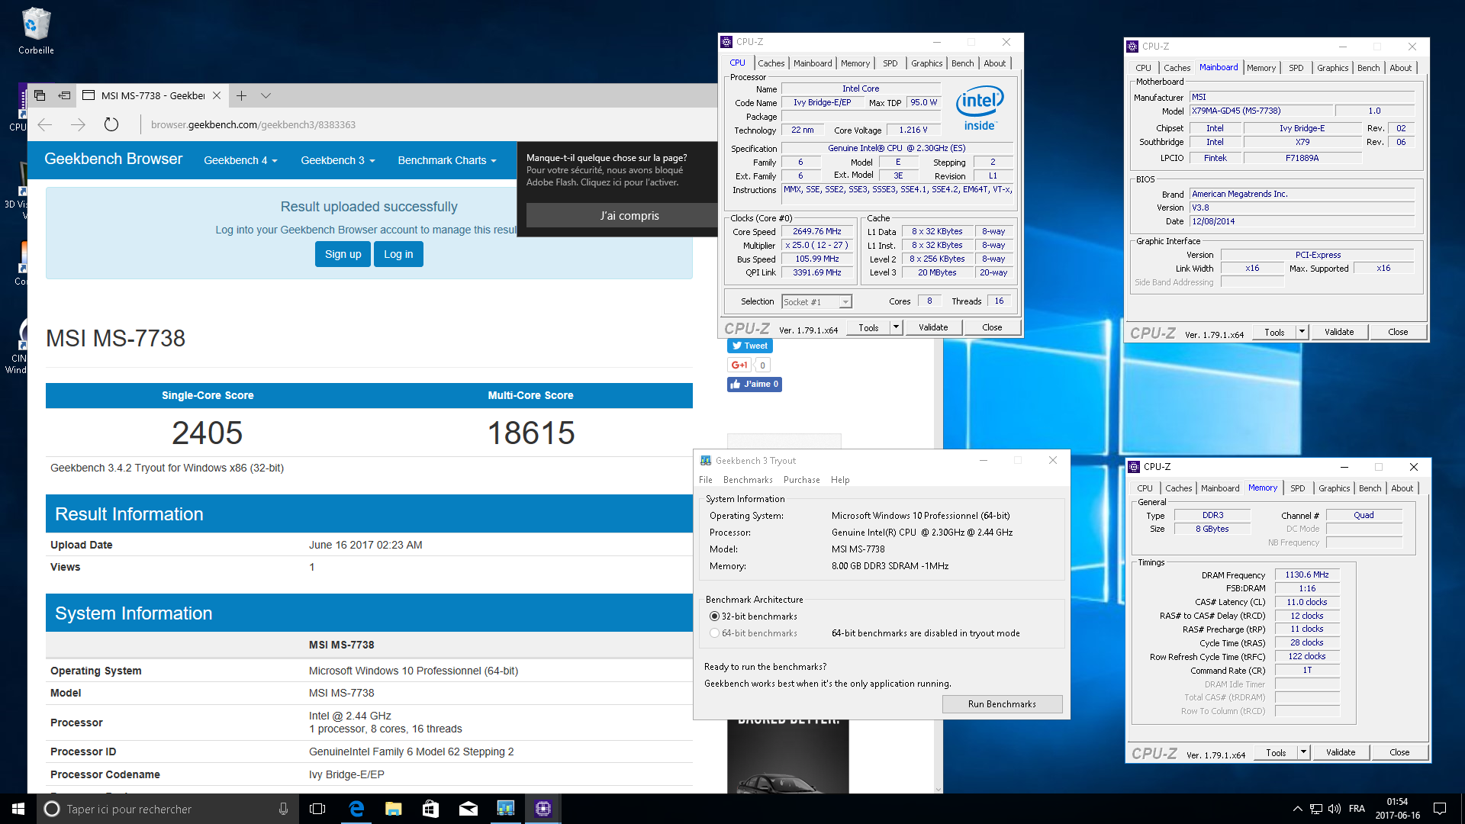
Task: Click the FRA language indicator
Action: 1357,809
